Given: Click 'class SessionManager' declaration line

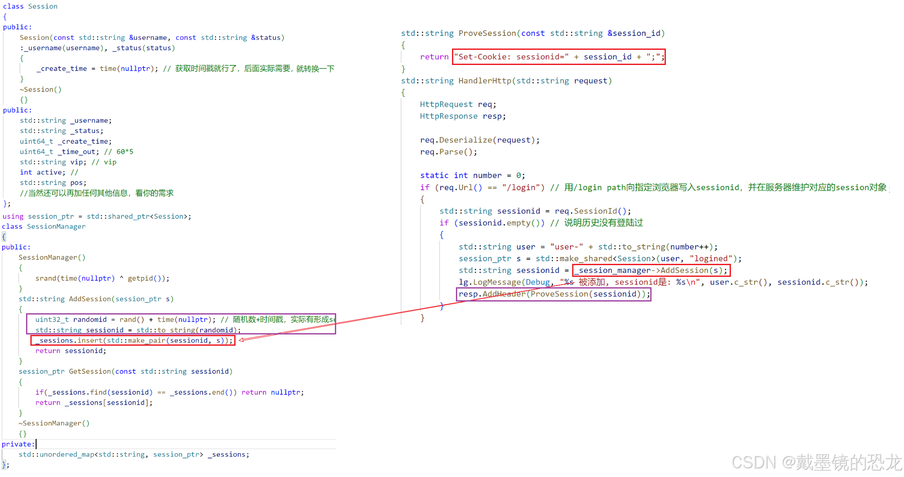Looking at the screenshot, I should pos(44,226).
